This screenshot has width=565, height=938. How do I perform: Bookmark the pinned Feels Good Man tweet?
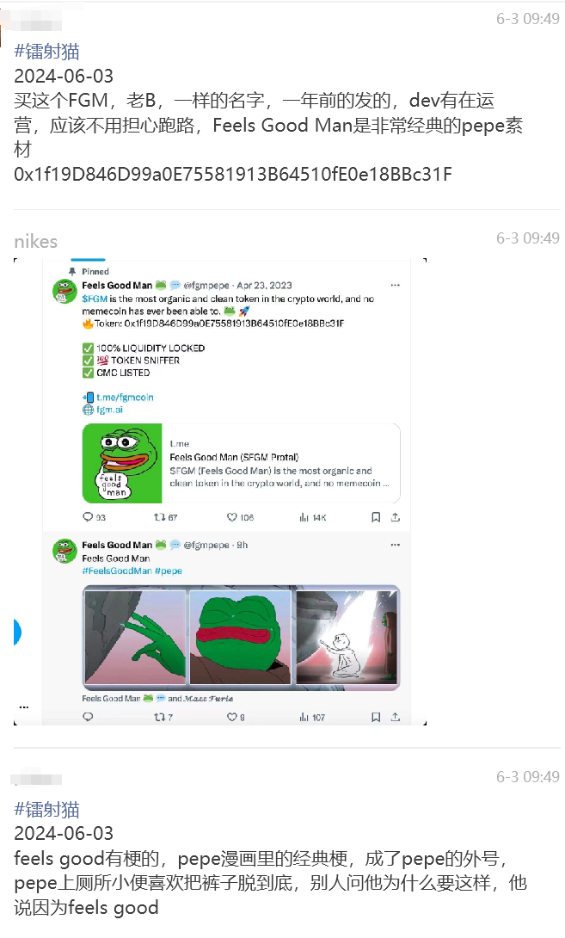pyautogui.click(x=376, y=517)
